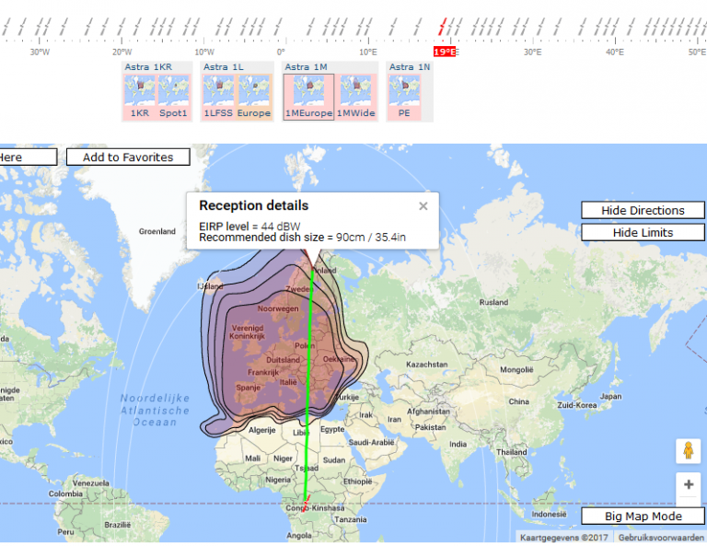This screenshot has width=707, height=546.
Task: Close the Reception details popup
Action: [x=423, y=206]
